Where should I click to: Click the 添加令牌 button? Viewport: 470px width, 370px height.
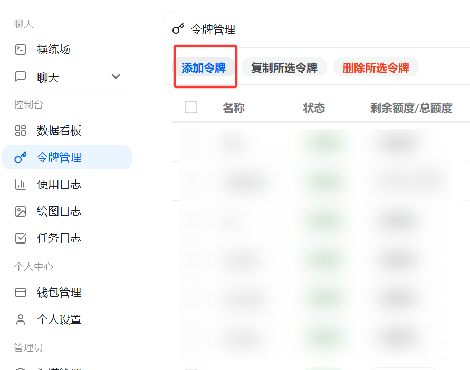205,67
